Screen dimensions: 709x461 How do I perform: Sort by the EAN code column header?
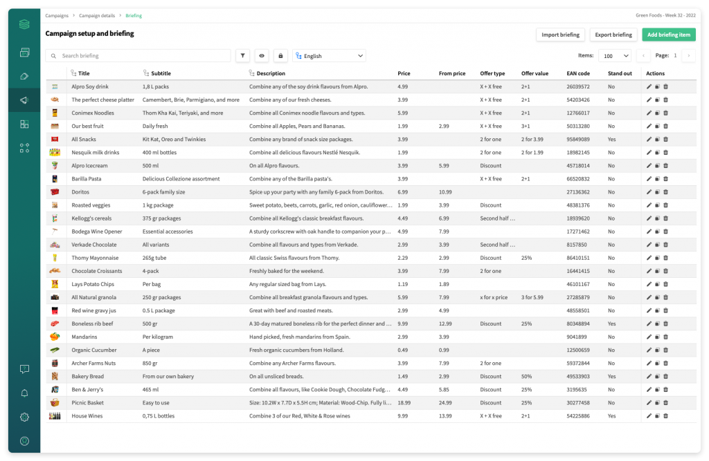tap(578, 73)
